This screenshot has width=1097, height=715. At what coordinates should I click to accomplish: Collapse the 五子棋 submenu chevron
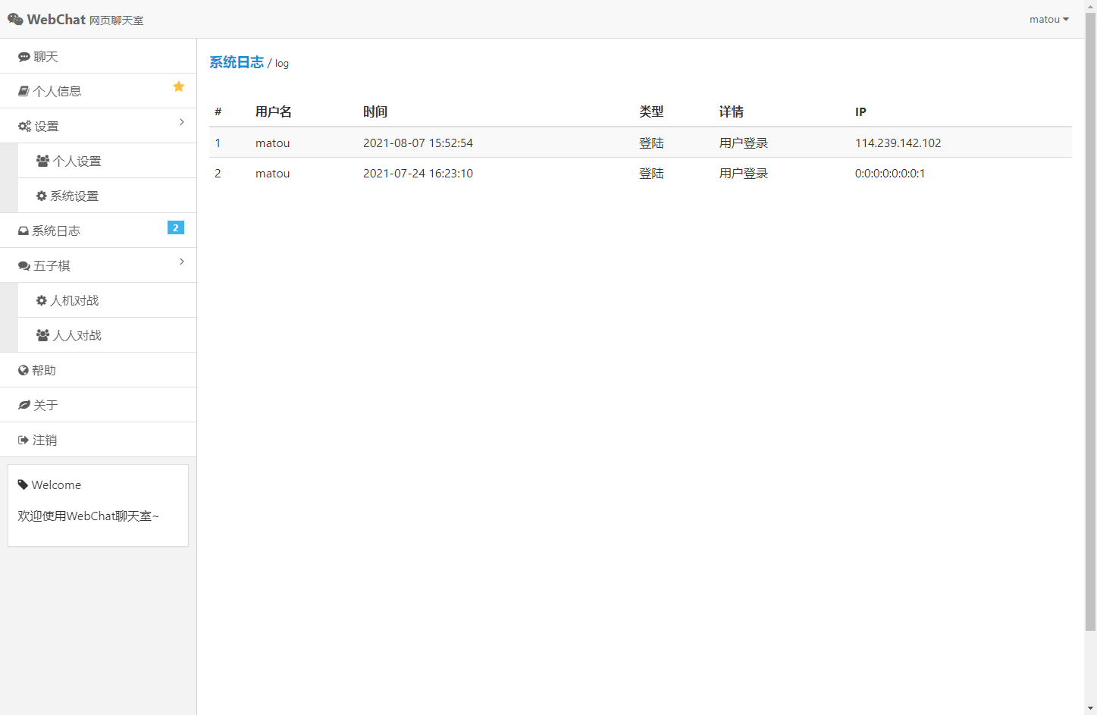pos(181,261)
